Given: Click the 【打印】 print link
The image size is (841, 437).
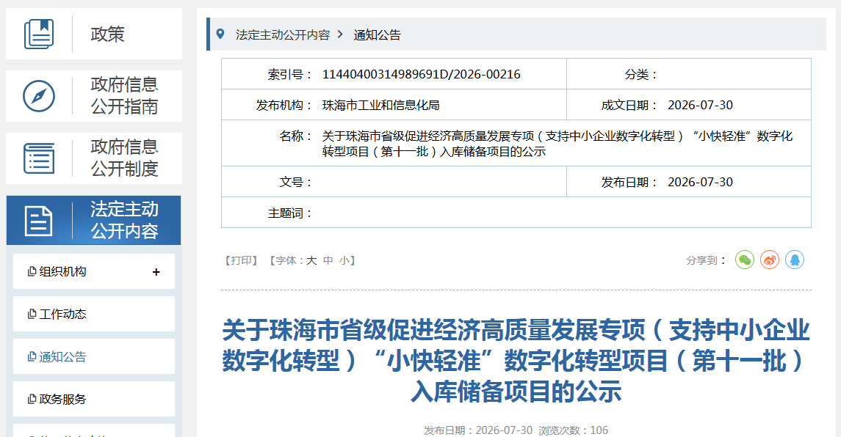Looking at the screenshot, I should coord(241,260).
